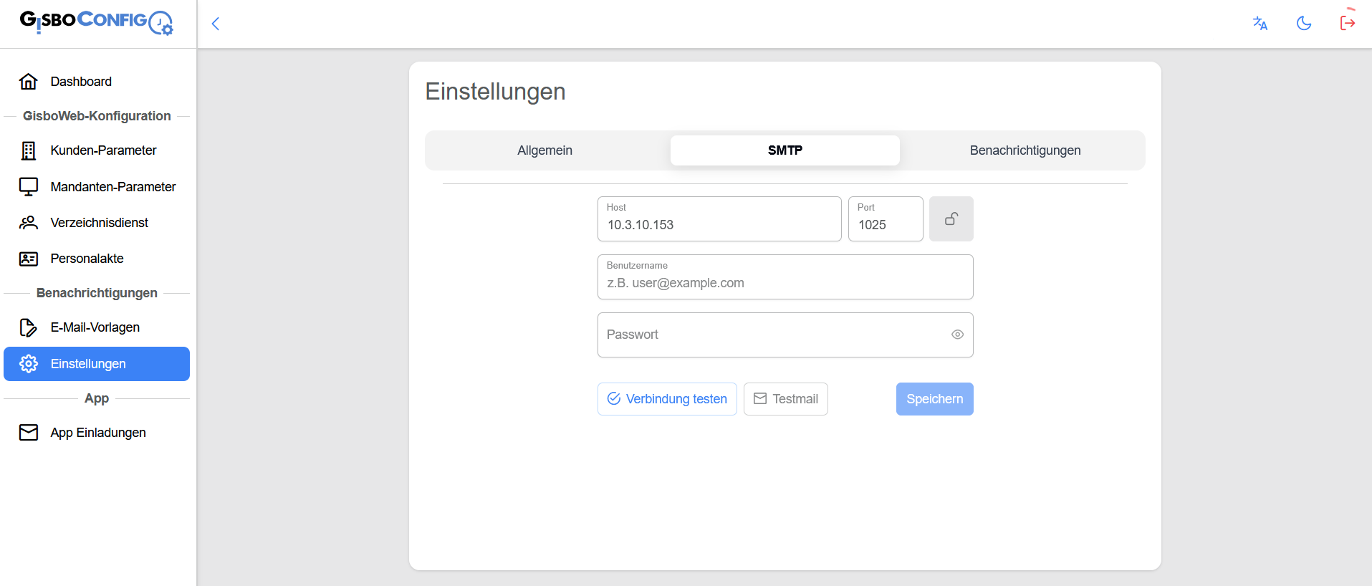Toggle dark mode moon icon
The height and width of the screenshot is (586, 1372).
pos(1304,24)
